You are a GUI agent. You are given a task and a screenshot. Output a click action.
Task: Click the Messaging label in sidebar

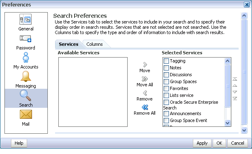pyautogui.click(x=26, y=86)
